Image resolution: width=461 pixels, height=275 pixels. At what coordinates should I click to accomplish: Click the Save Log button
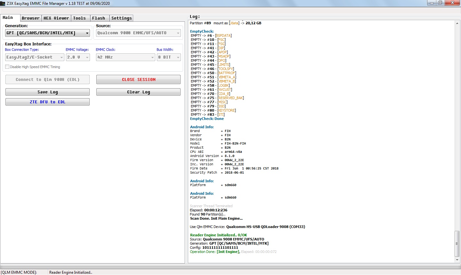[47, 92]
